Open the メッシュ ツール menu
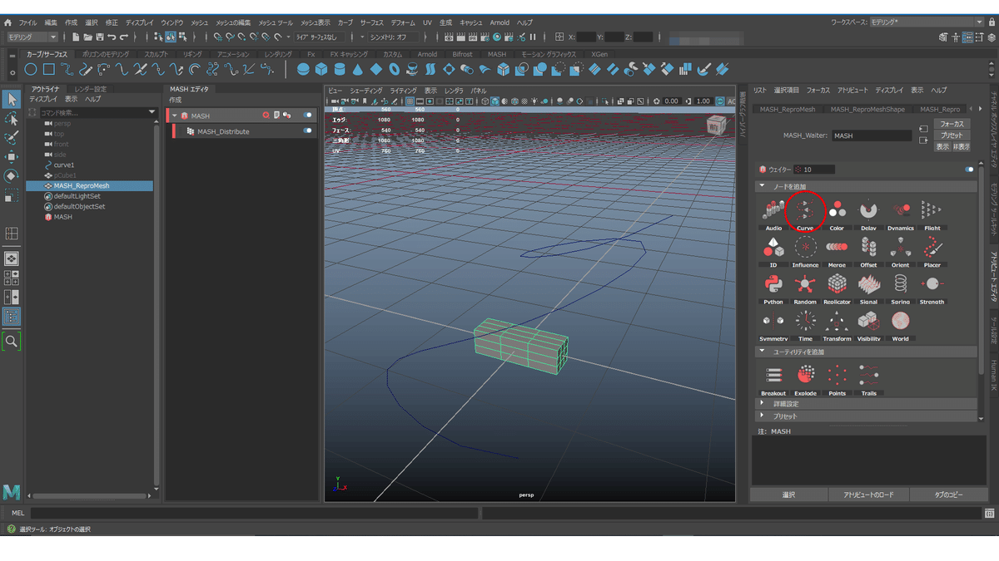999x561 pixels. pos(275,22)
